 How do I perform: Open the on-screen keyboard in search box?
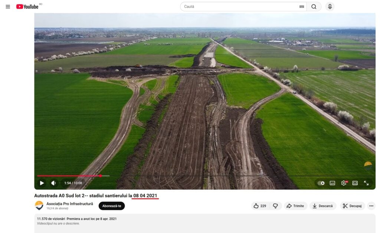[301, 7]
